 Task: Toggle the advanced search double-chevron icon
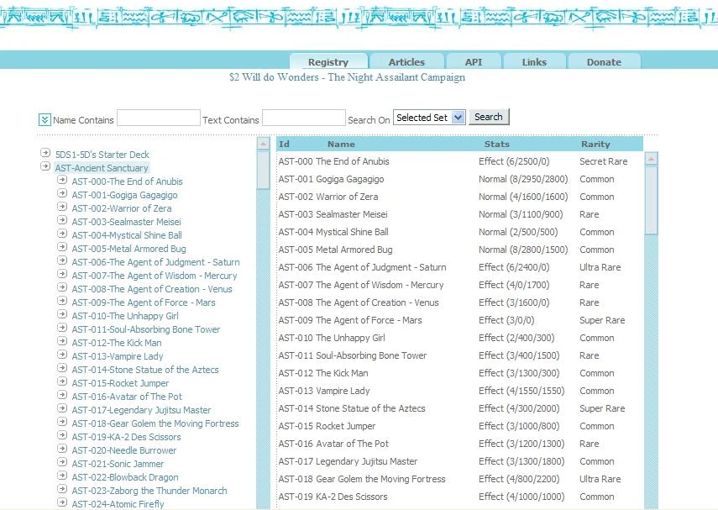point(45,119)
